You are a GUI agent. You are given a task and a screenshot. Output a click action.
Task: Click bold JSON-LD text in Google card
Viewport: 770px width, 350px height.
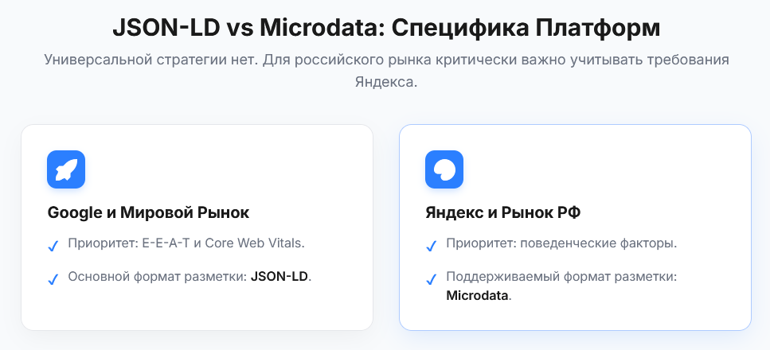pyautogui.click(x=279, y=276)
